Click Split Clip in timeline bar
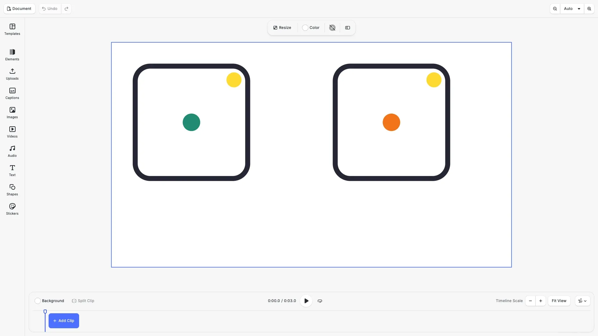 point(83,301)
